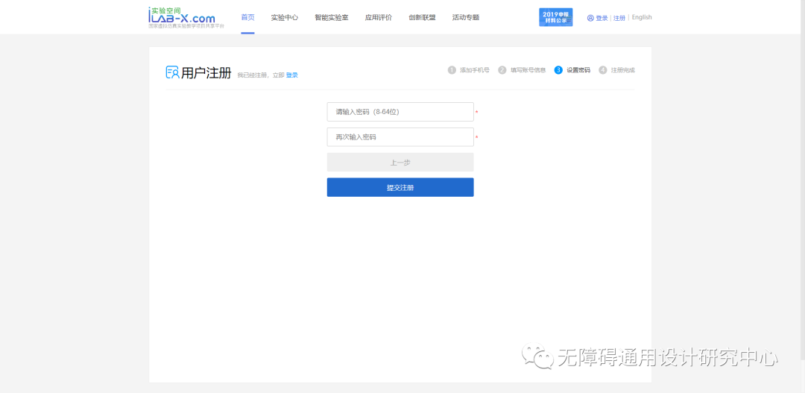The height and width of the screenshot is (393, 805).
Task: Click the user registration icon beside 用户注册
Action: click(x=172, y=72)
